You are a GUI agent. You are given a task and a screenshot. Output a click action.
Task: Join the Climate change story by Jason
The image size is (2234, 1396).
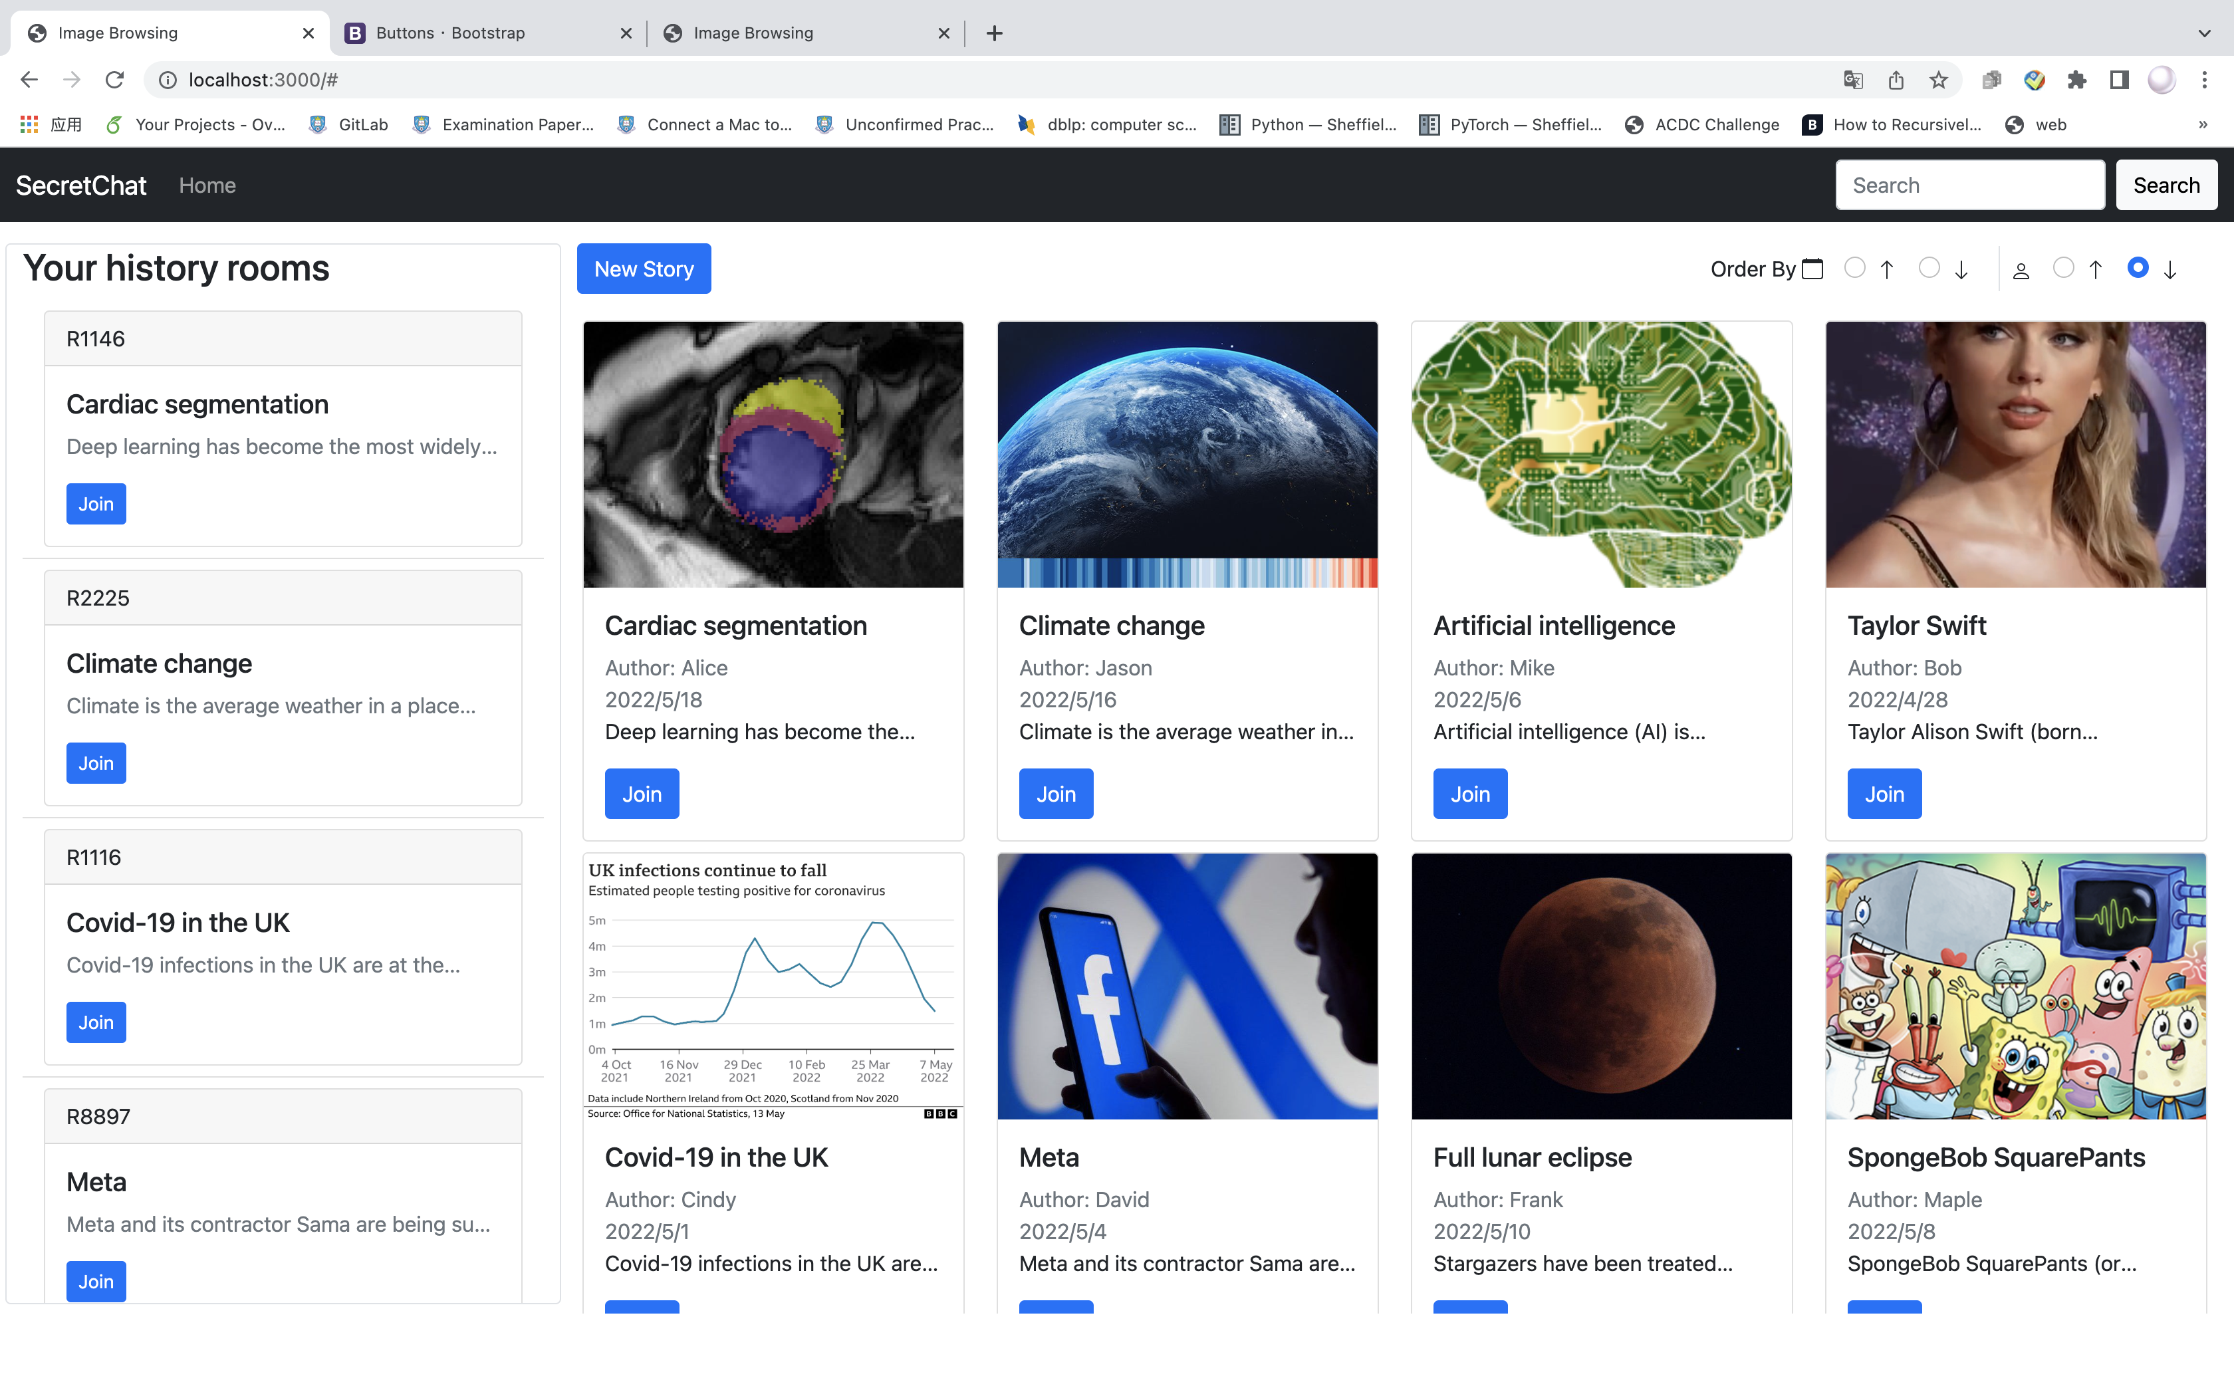tap(1056, 794)
